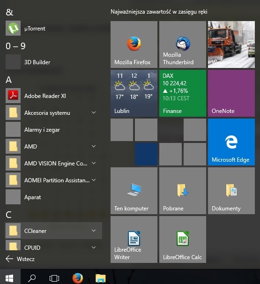260x284 pixels.
Task: Expand the CCleaner folder chevron
Action: [94, 231]
